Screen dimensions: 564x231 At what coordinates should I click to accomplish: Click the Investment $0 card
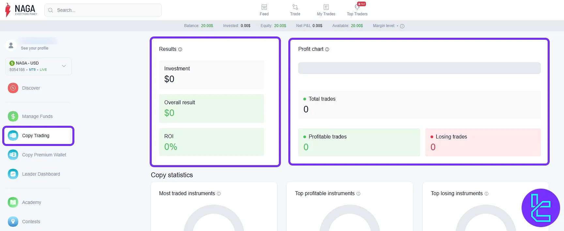pyautogui.click(x=211, y=75)
